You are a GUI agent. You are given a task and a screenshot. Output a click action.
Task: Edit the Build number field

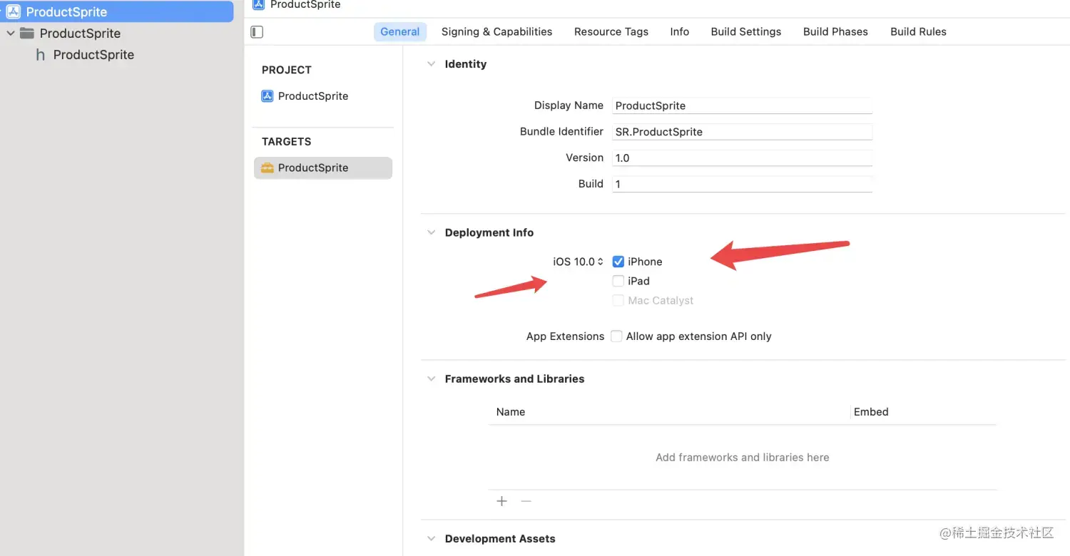point(742,184)
